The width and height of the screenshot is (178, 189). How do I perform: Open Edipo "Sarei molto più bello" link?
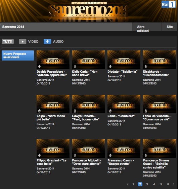51,118
